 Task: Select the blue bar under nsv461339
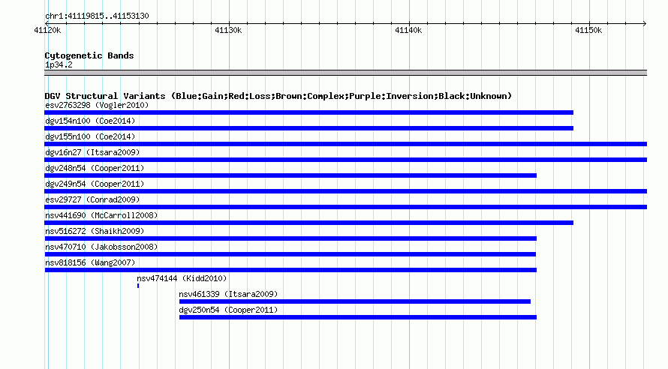point(355,301)
